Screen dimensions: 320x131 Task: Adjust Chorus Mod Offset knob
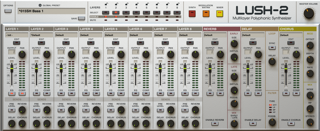tap(310, 45)
